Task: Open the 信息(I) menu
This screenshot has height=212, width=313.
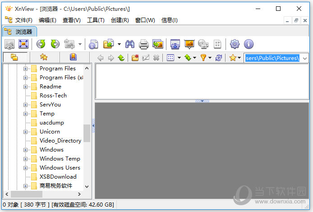Action: [169, 20]
